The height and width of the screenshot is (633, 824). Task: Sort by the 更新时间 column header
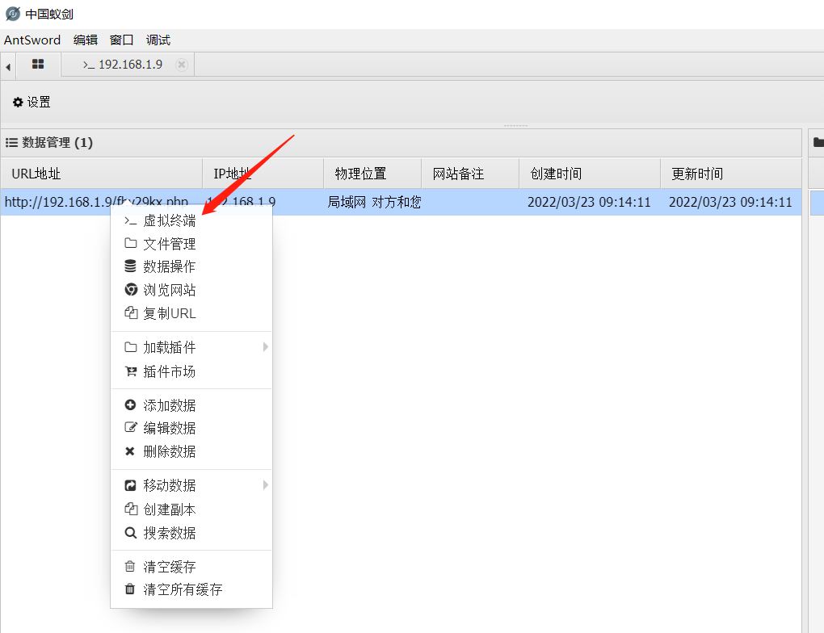point(731,174)
